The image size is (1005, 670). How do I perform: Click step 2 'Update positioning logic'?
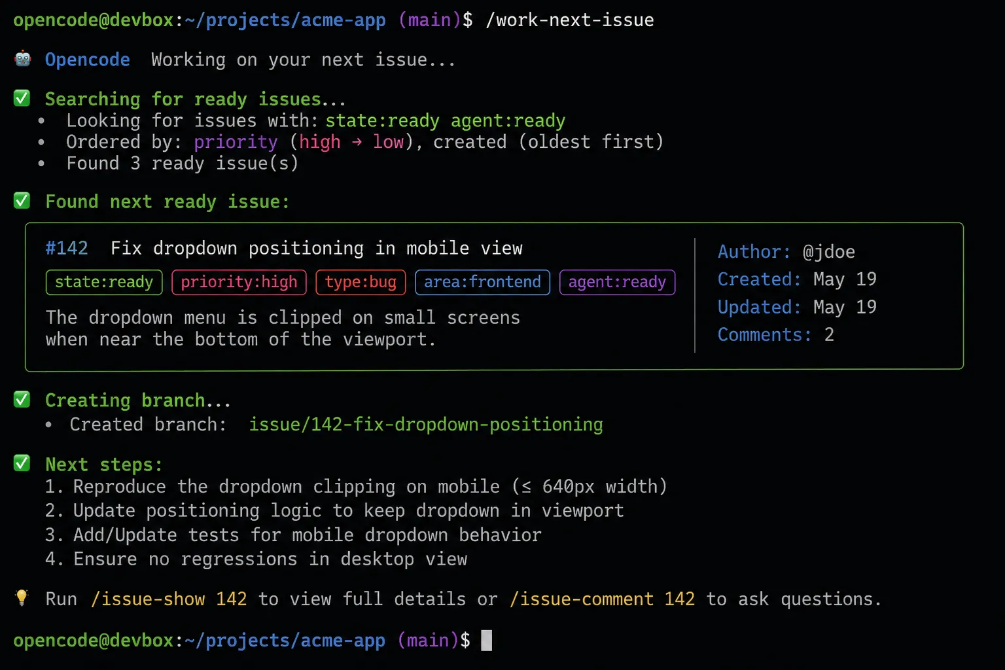coord(334,511)
